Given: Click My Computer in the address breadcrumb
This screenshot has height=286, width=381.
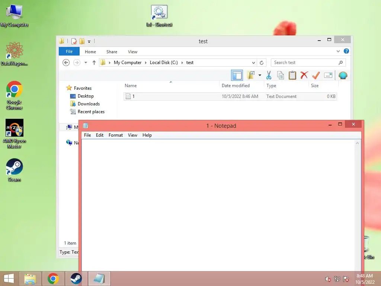Looking at the screenshot, I should pyautogui.click(x=128, y=63).
